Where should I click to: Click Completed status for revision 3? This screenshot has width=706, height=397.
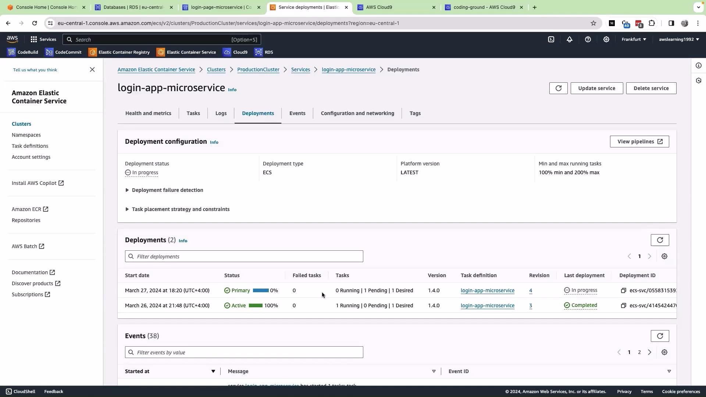coord(580,306)
